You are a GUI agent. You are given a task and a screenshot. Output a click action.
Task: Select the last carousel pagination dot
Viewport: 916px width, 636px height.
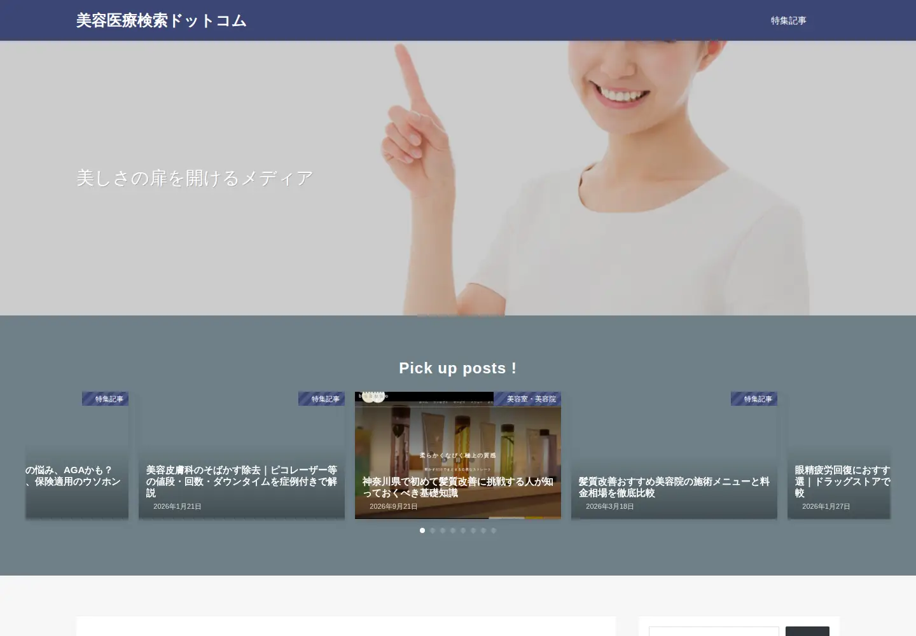tap(494, 530)
